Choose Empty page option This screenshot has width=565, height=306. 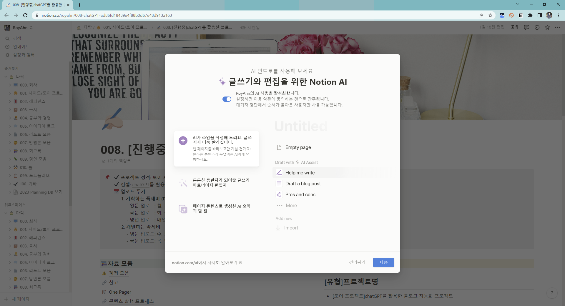[x=298, y=147]
